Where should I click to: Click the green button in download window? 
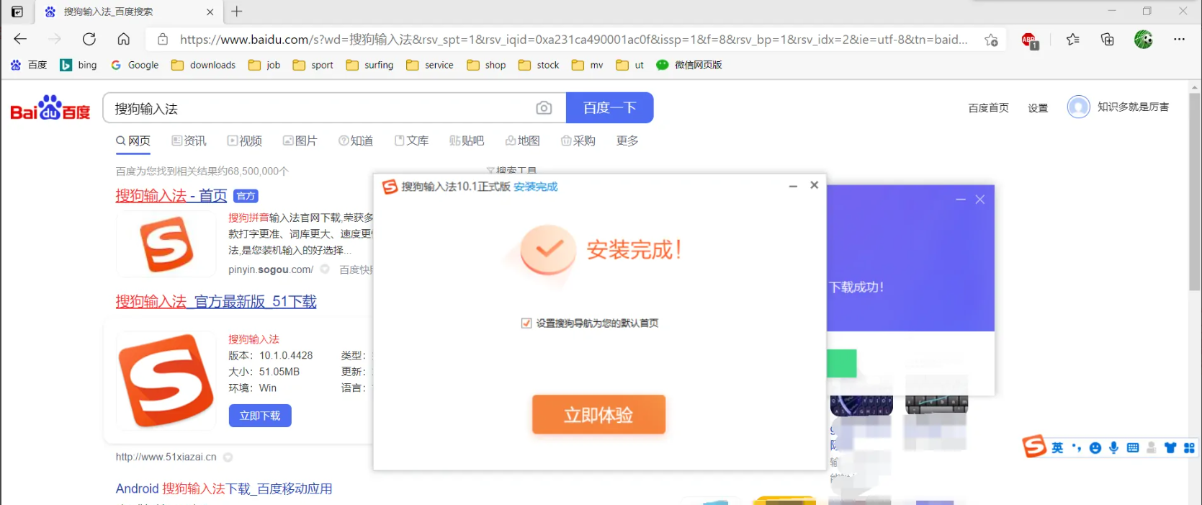coord(842,364)
